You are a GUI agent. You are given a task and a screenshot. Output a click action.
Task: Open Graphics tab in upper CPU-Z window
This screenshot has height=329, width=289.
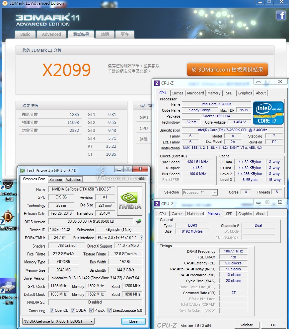point(245,93)
